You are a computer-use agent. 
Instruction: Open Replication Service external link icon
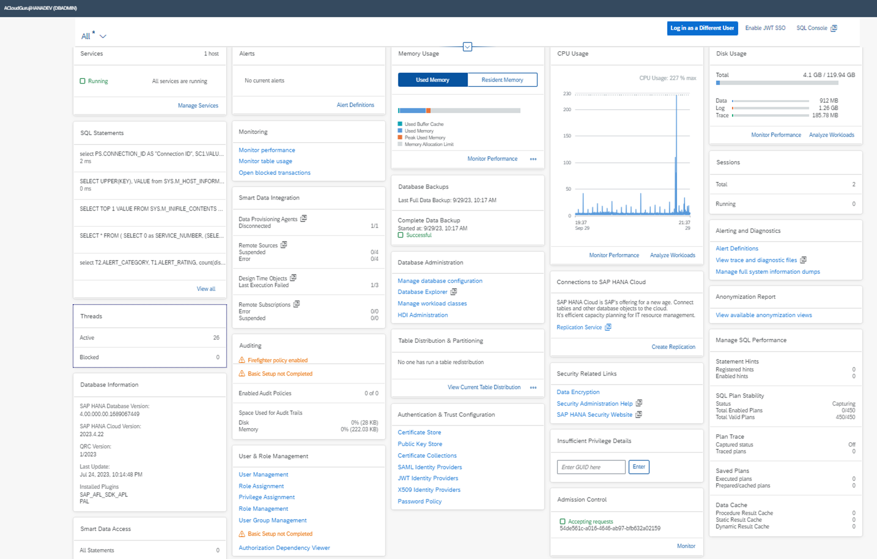608,327
